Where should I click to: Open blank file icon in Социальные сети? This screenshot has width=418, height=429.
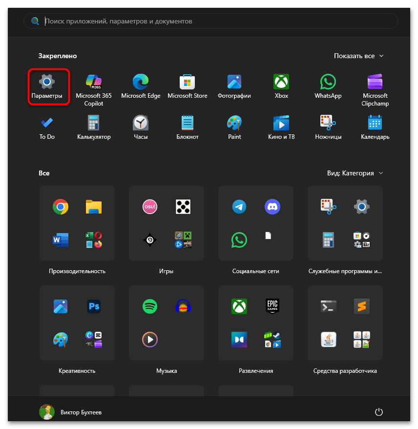[x=268, y=236]
